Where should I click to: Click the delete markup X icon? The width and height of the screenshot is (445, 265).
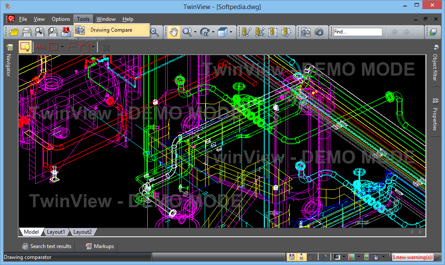(105, 47)
